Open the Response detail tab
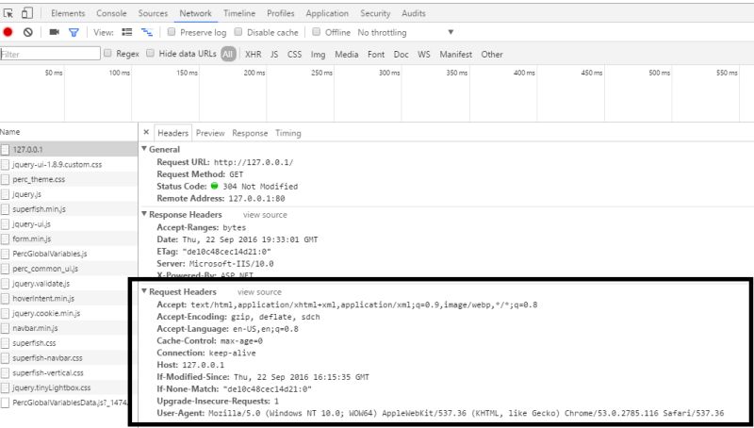The image size is (754, 428). 250,133
